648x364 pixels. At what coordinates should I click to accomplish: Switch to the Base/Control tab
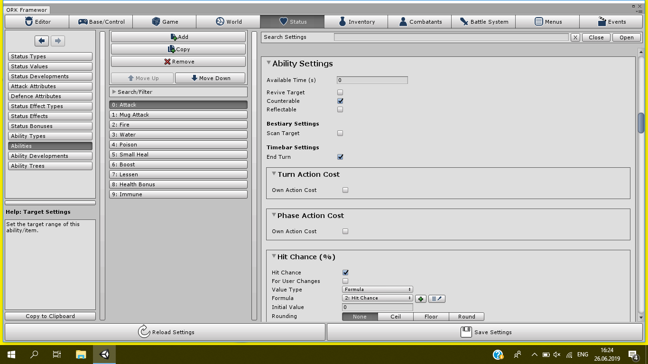coord(101,22)
